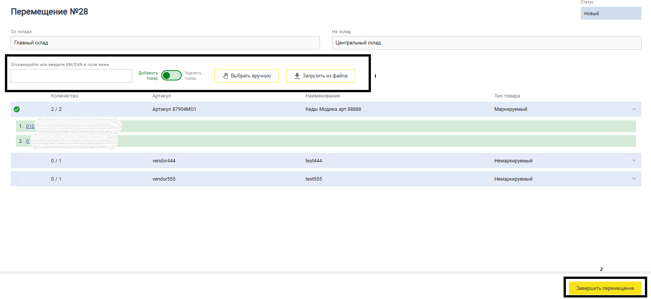Focus the KM/EAN scan input field
This screenshot has width=651, height=299.
pos(71,76)
